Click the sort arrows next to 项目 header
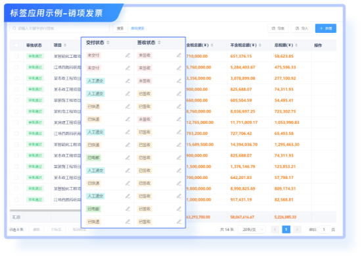364x260 pixels. (65, 45)
